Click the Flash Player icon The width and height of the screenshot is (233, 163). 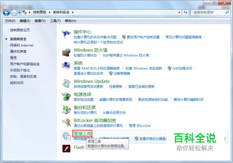(x=66, y=149)
